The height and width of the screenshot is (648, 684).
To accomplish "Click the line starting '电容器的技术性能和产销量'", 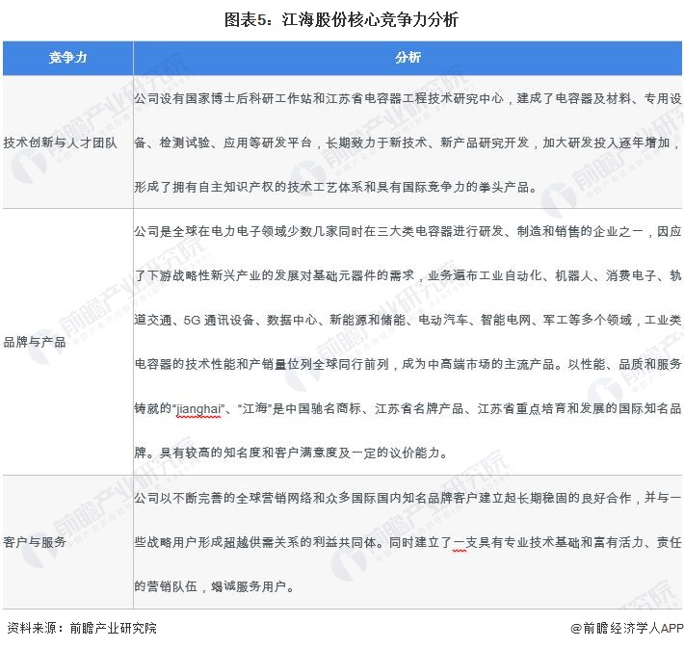I will coord(408,364).
